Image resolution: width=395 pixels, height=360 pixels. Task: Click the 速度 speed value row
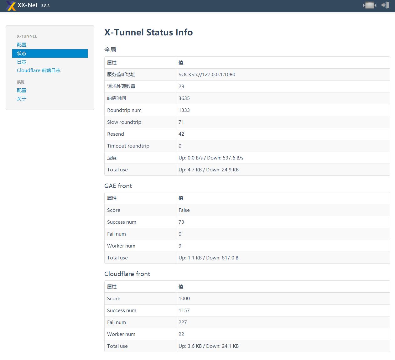211,158
